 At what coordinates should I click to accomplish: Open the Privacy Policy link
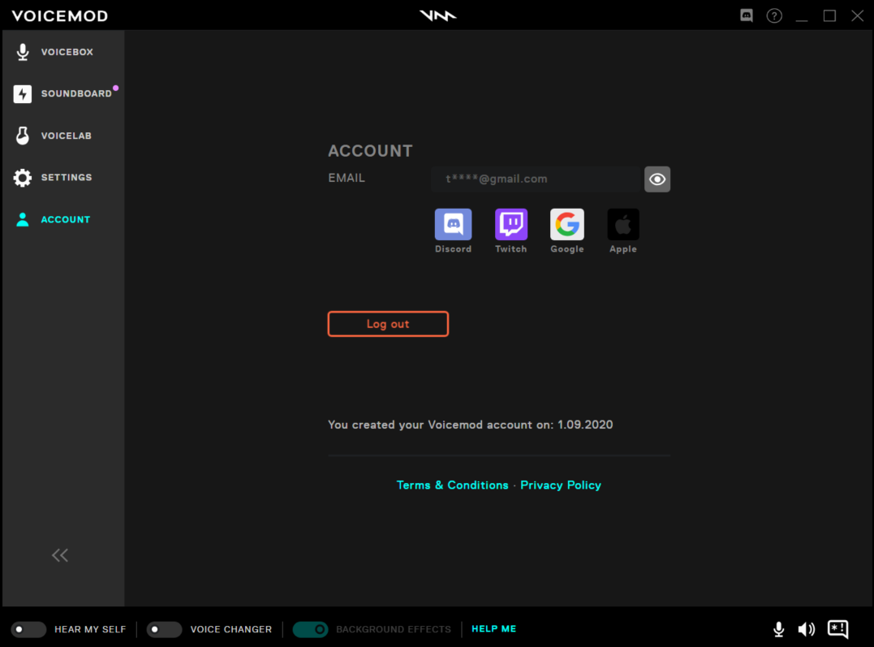(x=561, y=485)
